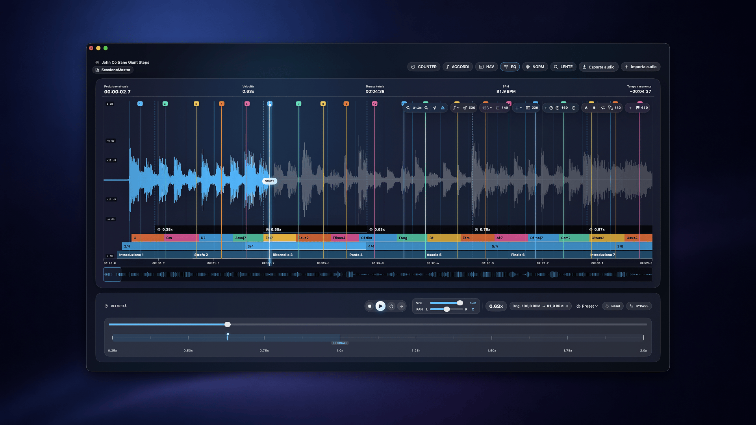
Task: Zoom in waveform with plus magnifier
Action: click(426, 108)
